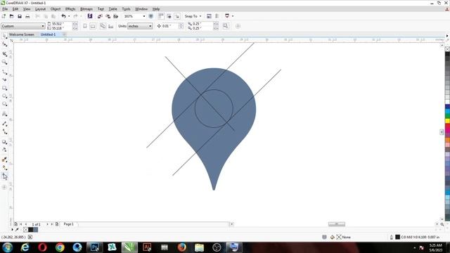Select the Interactive Fill tool
Screen dimensions: 450x253
coord(4,168)
